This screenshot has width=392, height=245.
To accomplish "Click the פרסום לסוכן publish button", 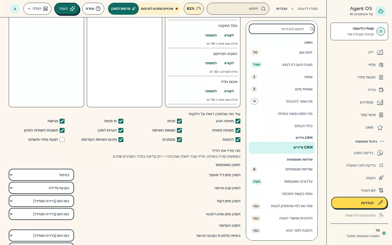I will (x=123, y=9).
